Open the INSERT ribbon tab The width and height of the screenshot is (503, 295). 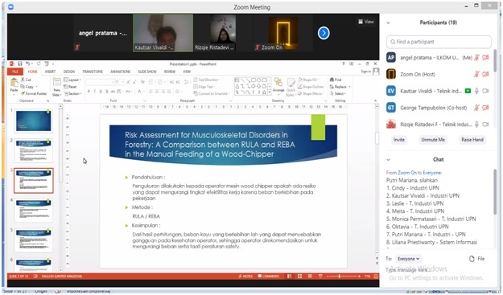(x=50, y=72)
